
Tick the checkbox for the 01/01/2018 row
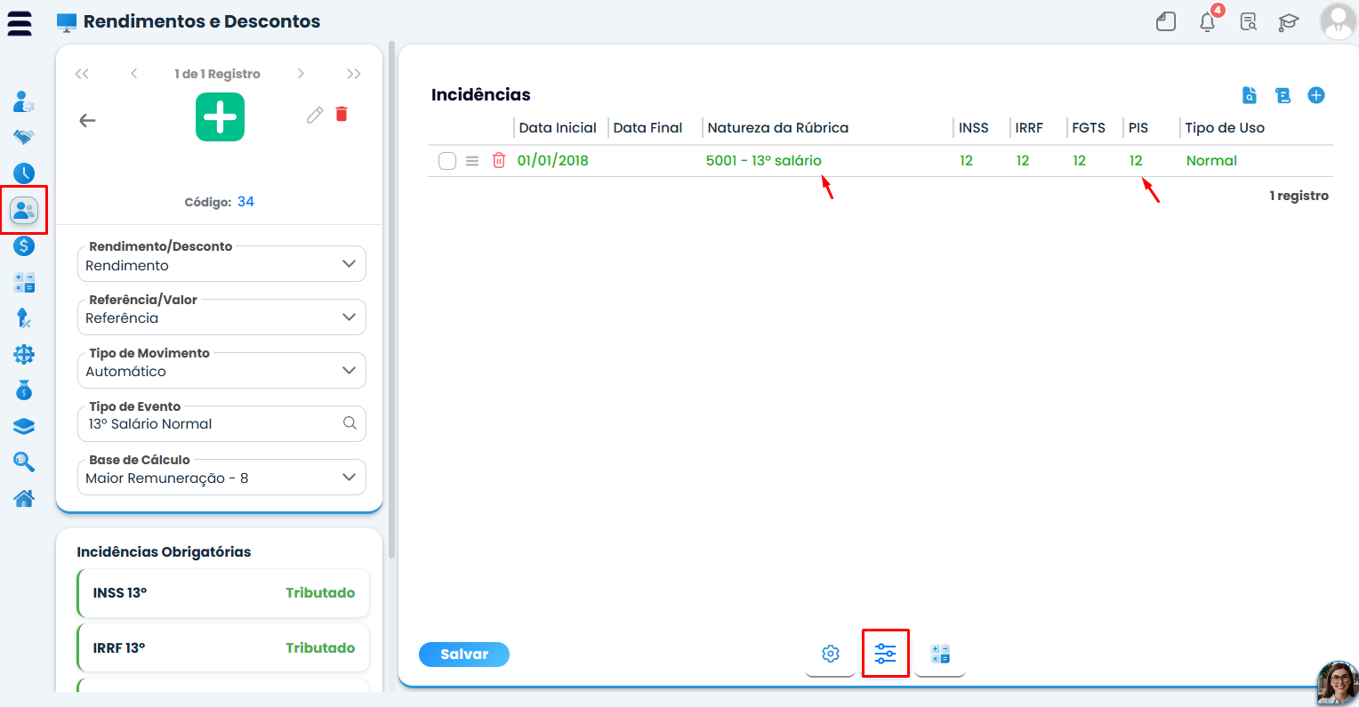click(447, 161)
